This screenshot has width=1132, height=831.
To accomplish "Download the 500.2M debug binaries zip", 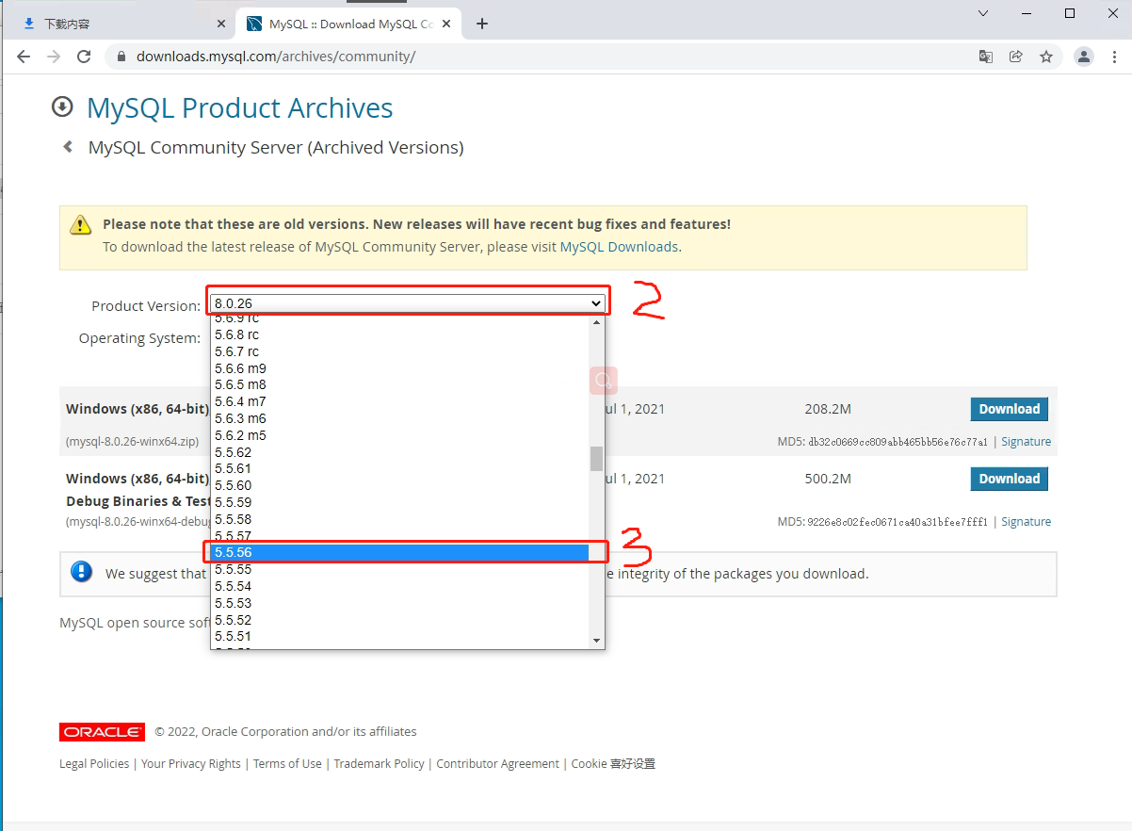I will coord(1009,479).
